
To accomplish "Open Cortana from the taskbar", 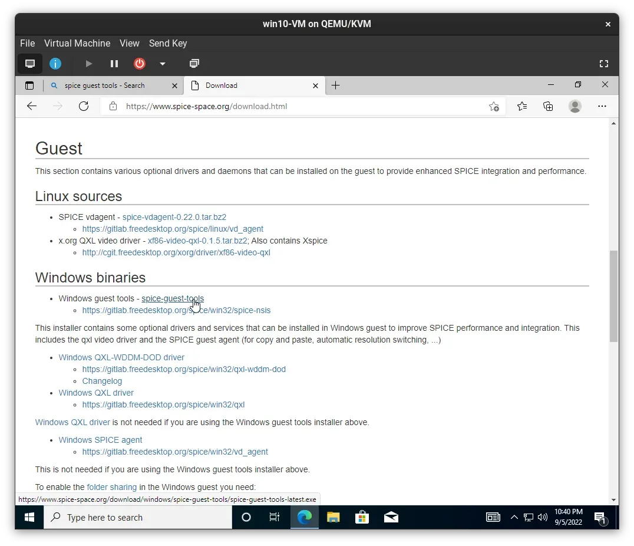I will pyautogui.click(x=246, y=518).
